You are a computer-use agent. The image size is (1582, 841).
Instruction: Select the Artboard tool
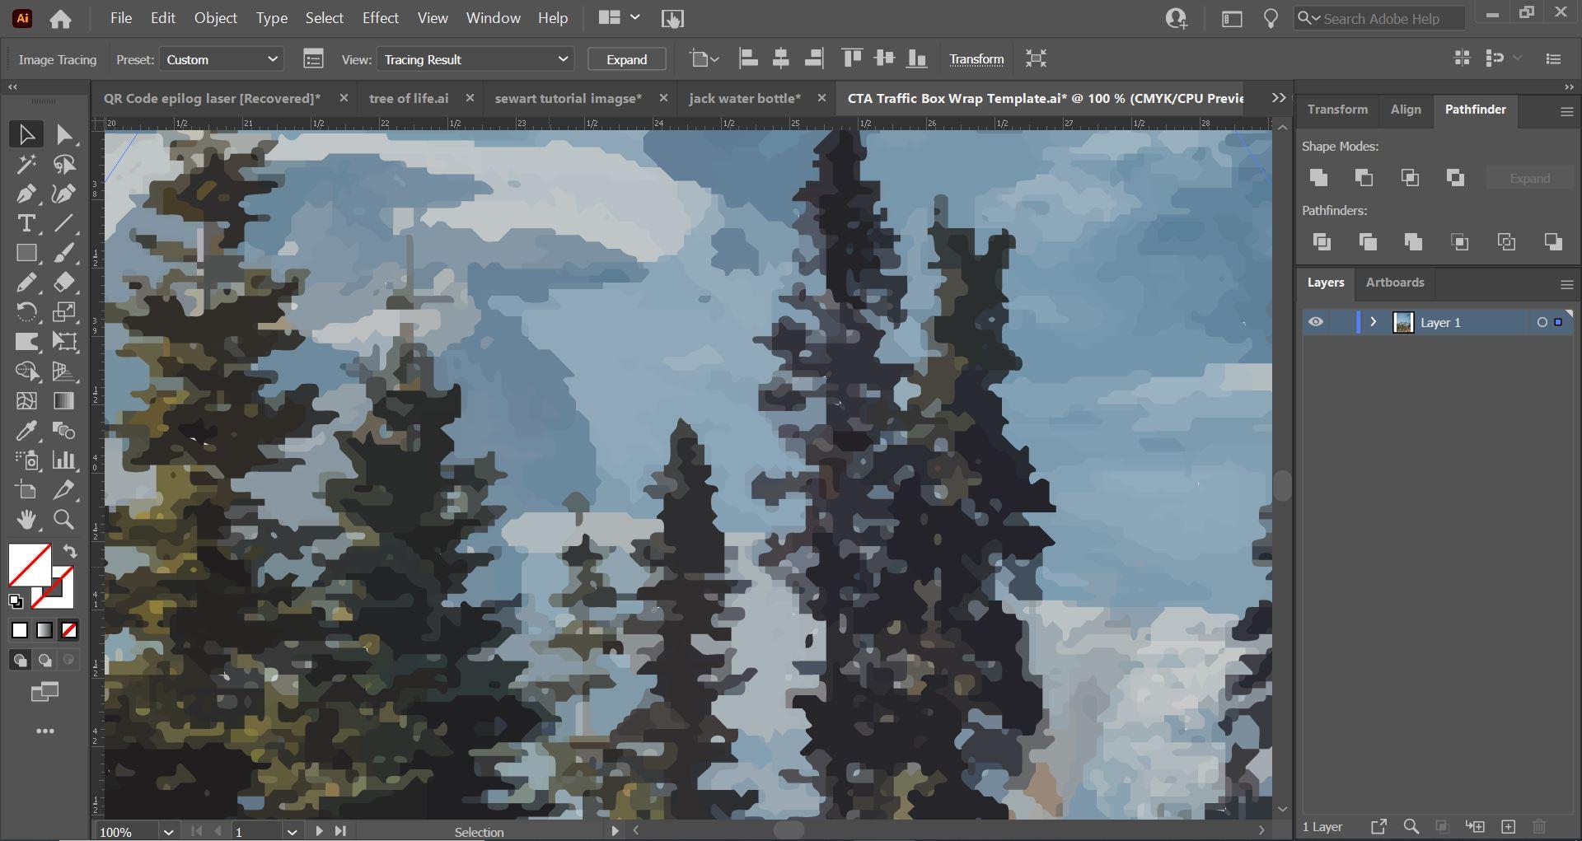[26, 490]
